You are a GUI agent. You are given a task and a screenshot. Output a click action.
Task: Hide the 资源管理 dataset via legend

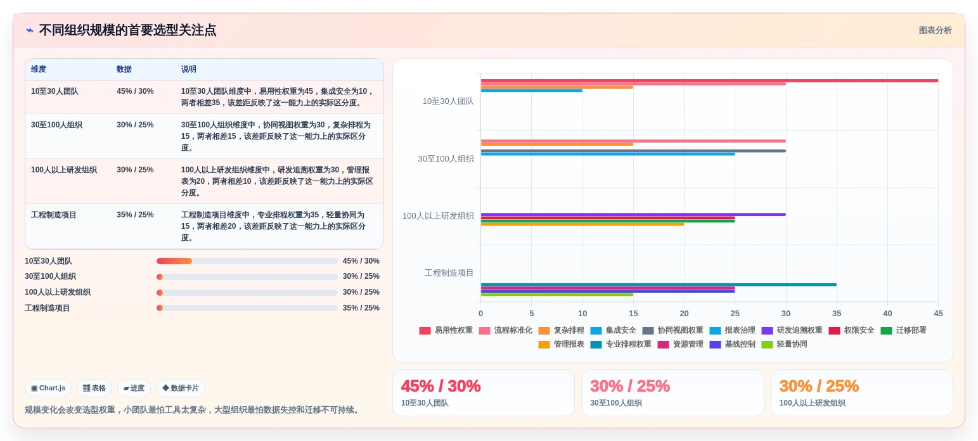tap(681, 345)
